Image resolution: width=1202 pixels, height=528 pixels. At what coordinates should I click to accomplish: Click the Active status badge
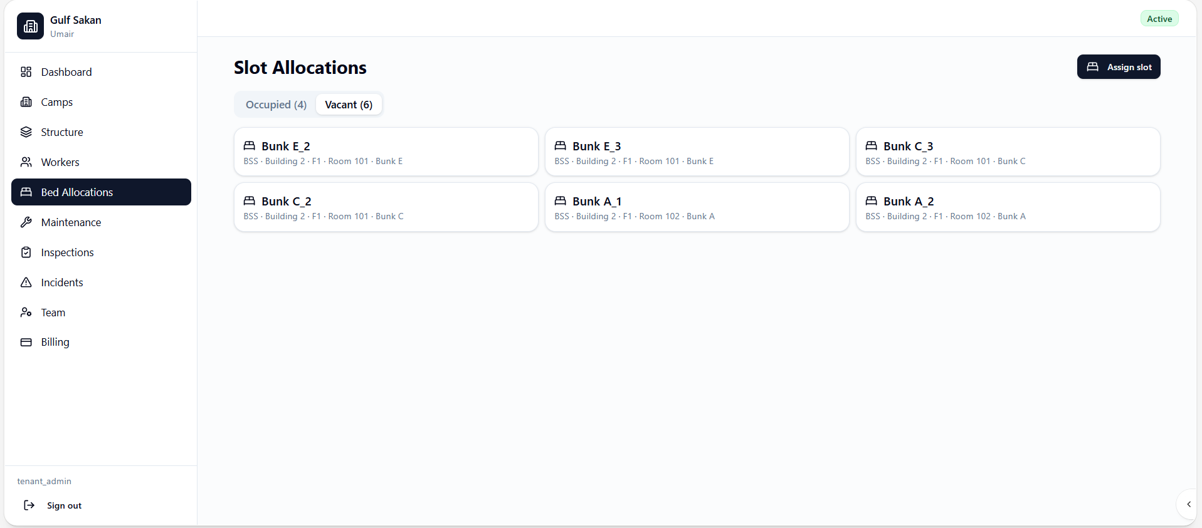[x=1159, y=19]
